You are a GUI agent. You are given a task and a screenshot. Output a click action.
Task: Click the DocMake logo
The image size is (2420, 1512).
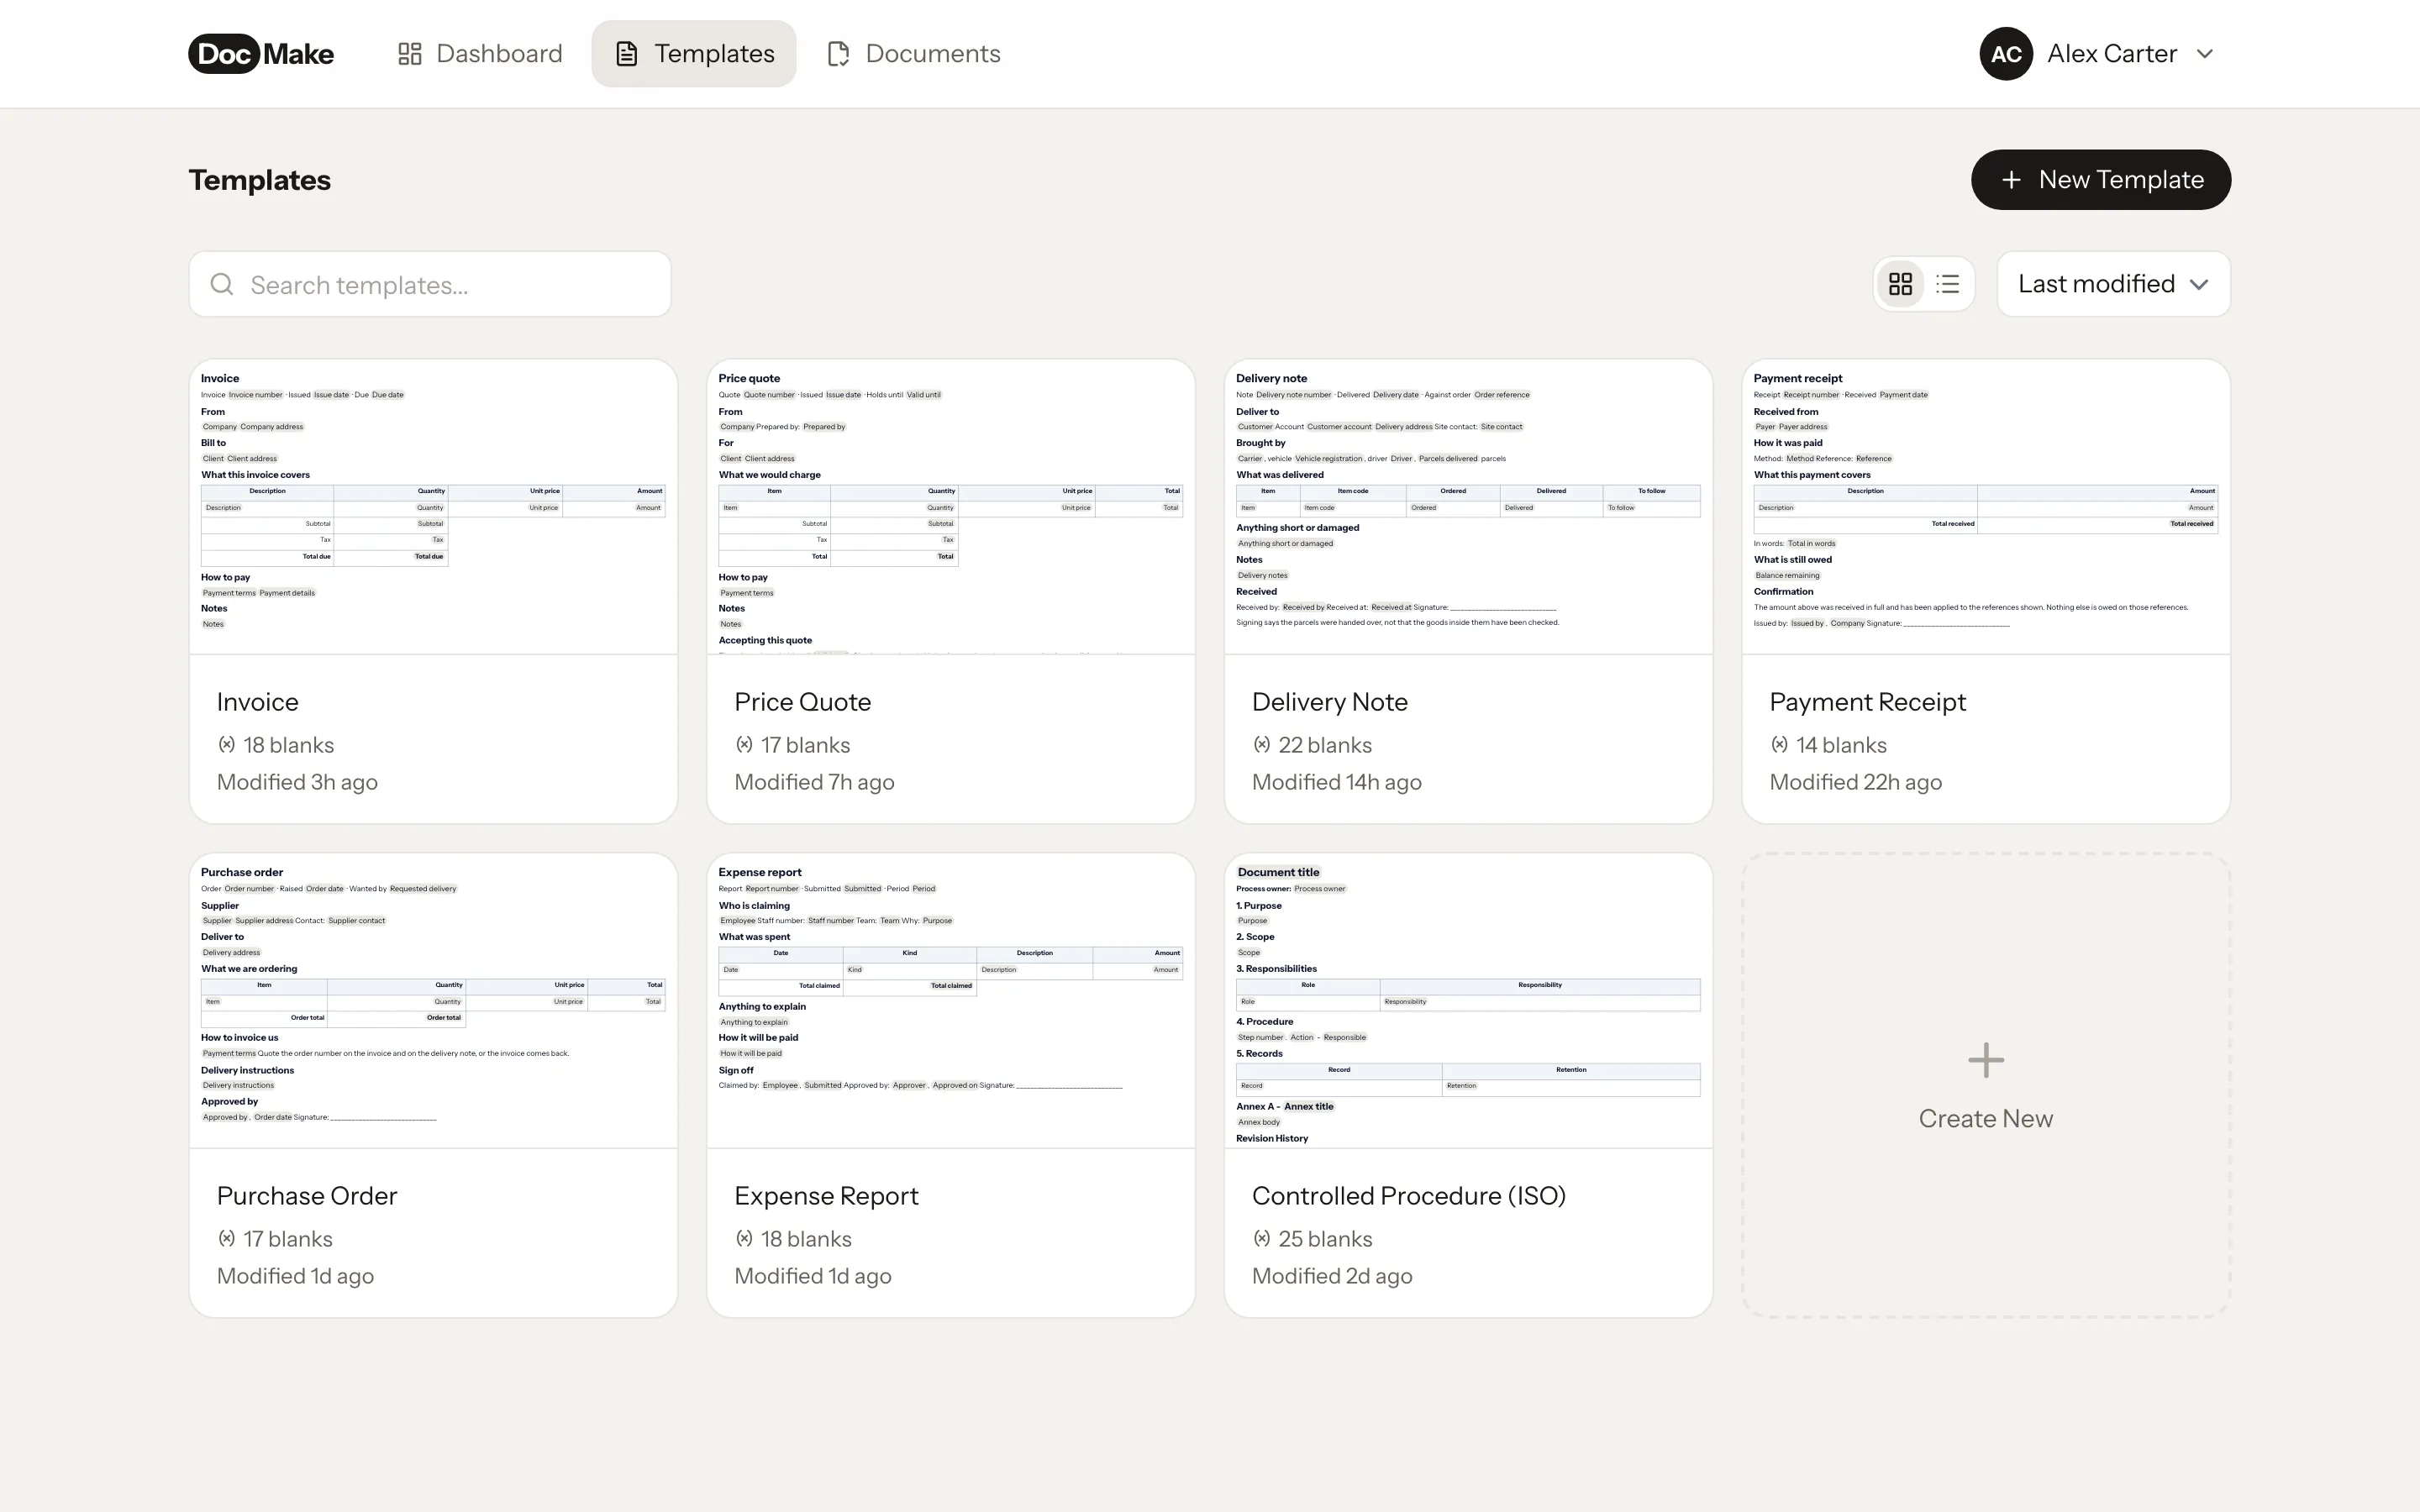tap(261, 54)
